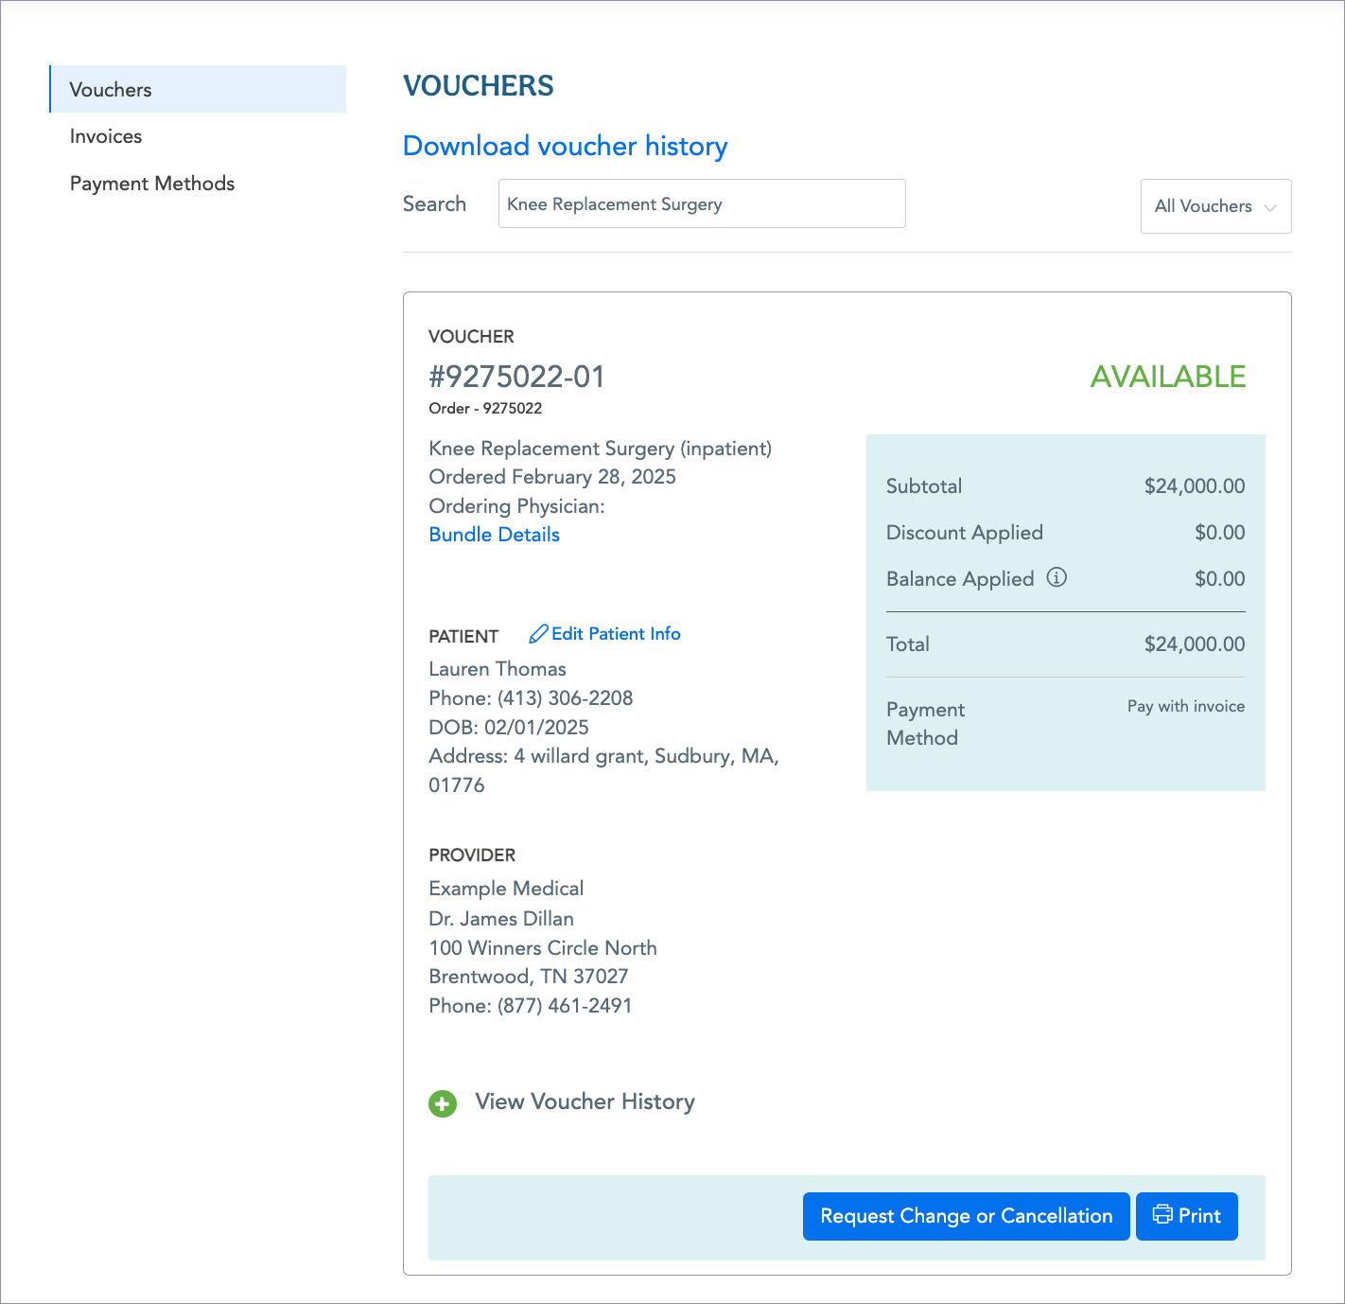This screenshot has height=1304, width=1345.
Task: Click the Balance Applied info icon
Action: point(1057,577)
